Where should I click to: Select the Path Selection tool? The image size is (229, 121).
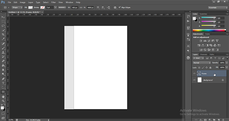3,88
